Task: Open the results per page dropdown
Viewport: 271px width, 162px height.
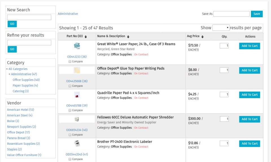Action: (x=221, y=28)
